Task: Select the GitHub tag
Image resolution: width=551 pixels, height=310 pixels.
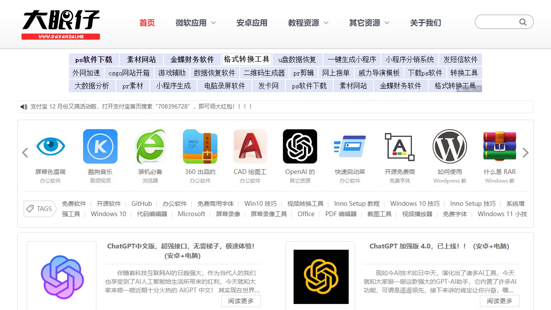Action: point(142,204)
